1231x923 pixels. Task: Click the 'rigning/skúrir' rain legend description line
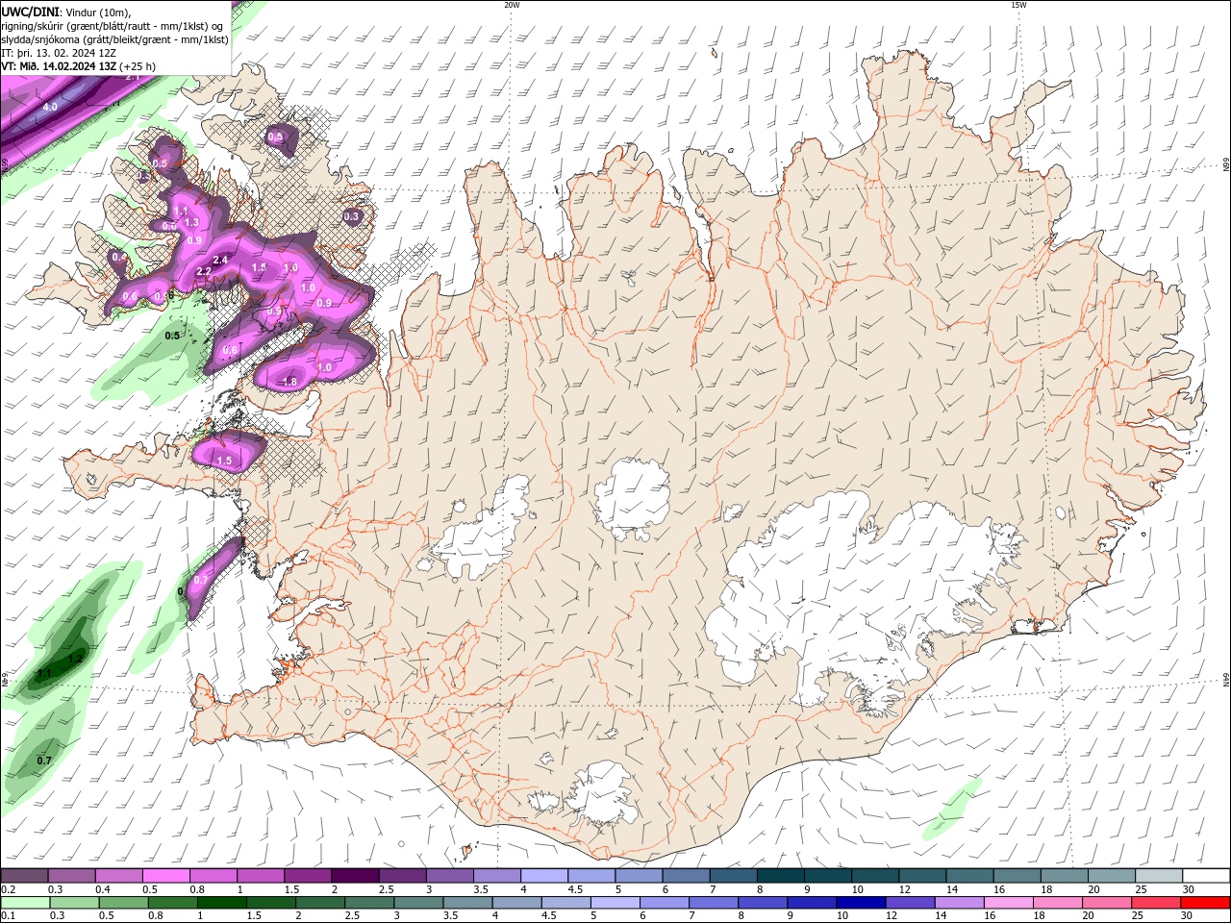(x=113, y=25)
